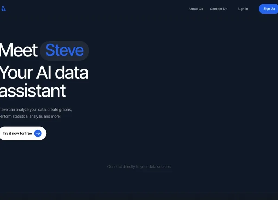The width and height of the screenshot is (278, 200).
Task: Click the Sign in link
Action: pos(243,9)
